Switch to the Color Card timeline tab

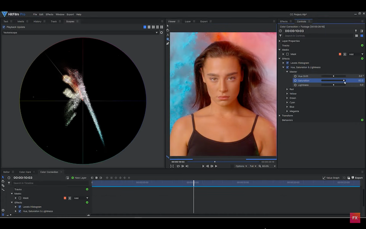[x=25, y=172]
